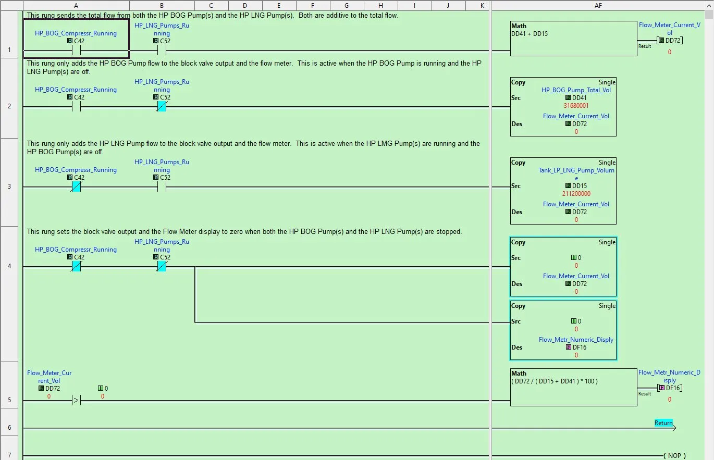Screen dimensions: 714x460
Task: Click the greater-than comparison contact in rung 5
Action: (76, 401)
